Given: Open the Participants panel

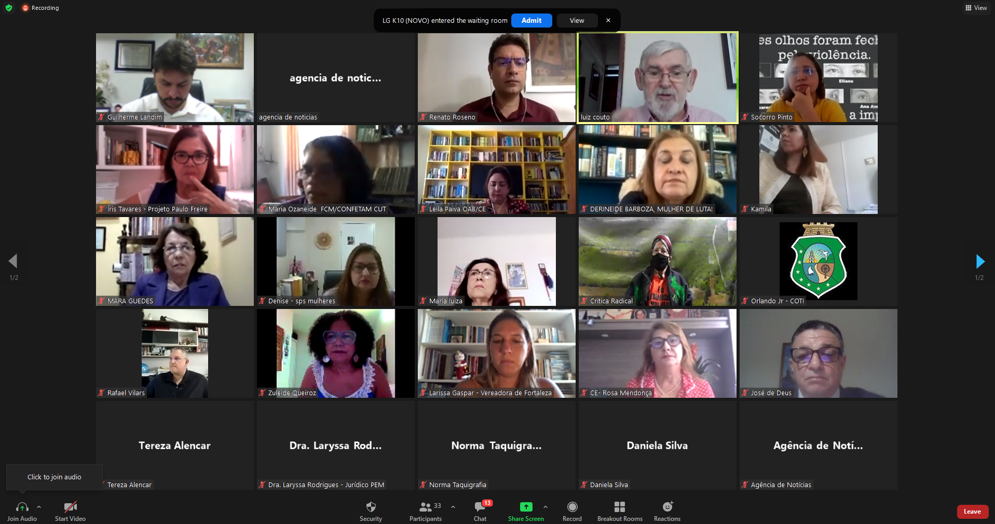Looking at the screenshot, I should [426, 507].
